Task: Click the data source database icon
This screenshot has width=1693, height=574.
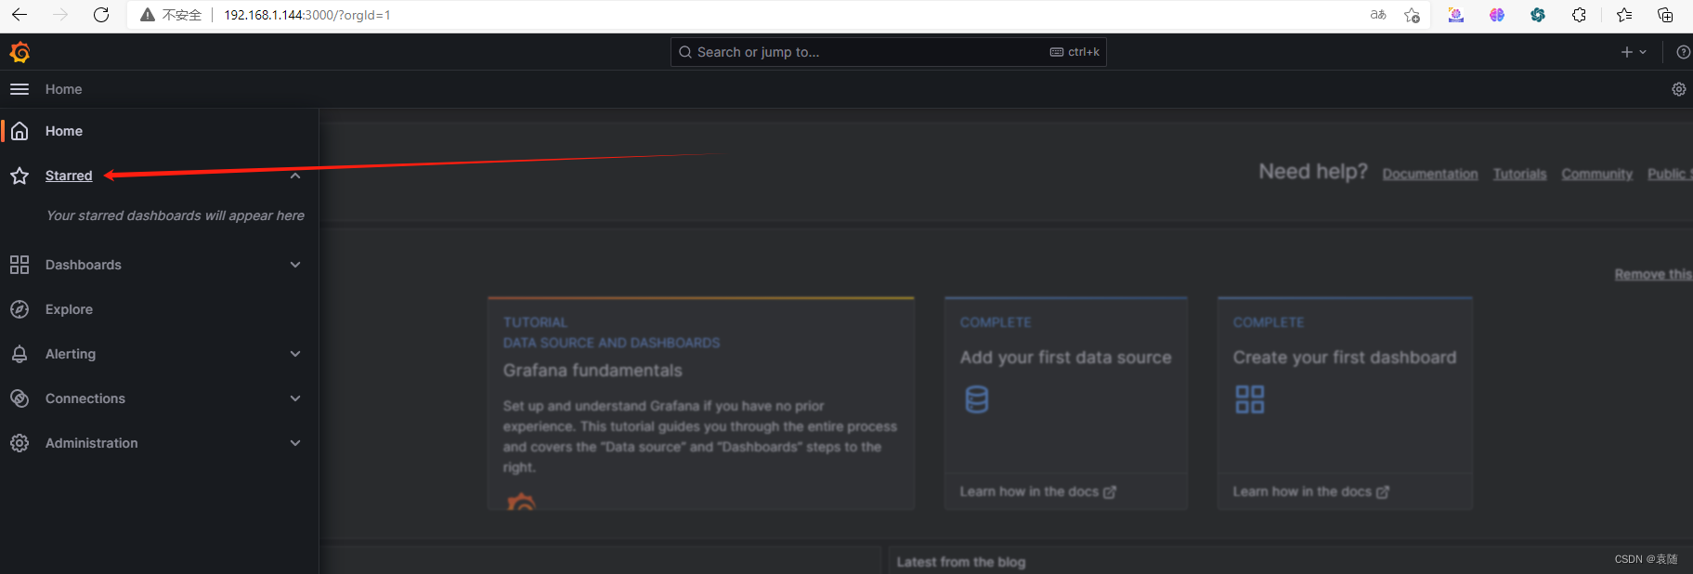Action: (977, 399)
